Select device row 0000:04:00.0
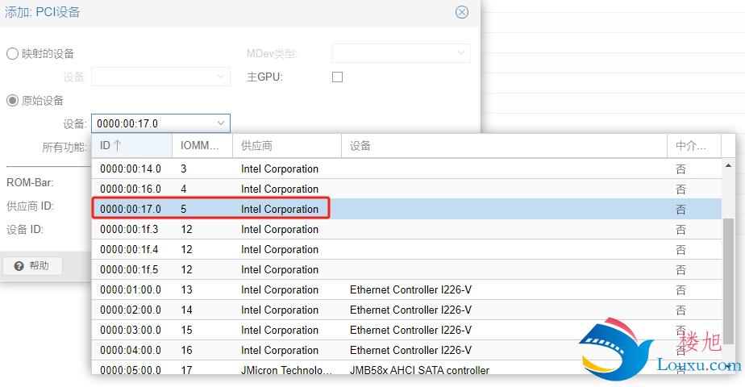 [406, 351]
